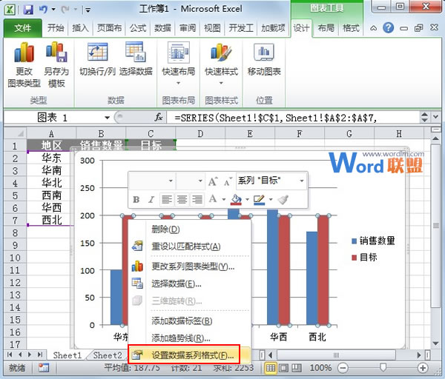Open Excel Help question mark icon
The height and width of the screenshot is (379, 445).
pos(388,28)
